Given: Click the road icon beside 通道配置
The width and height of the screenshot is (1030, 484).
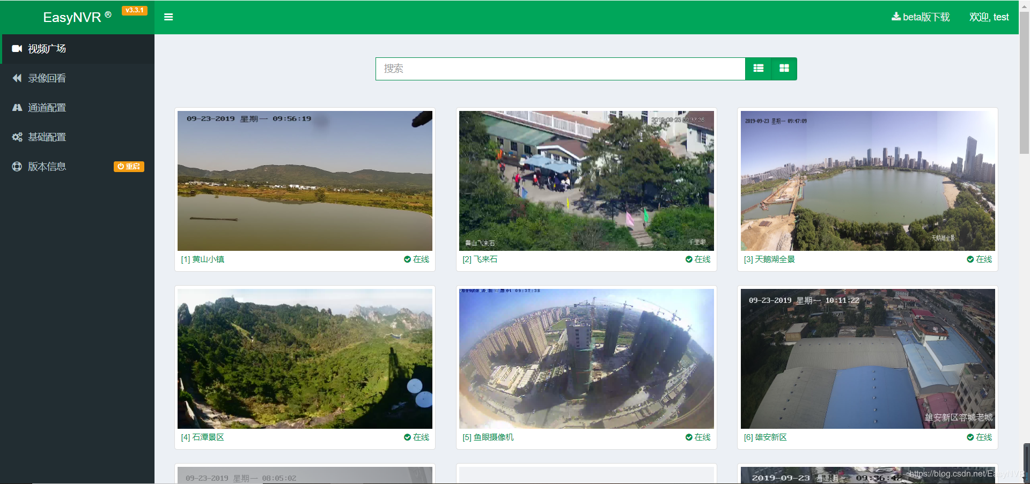Looking at the screenshot, I should (17, 108).
